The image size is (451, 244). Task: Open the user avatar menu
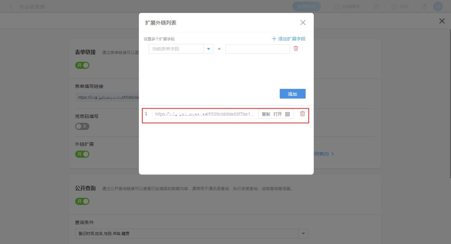click(x=438, y=7)
